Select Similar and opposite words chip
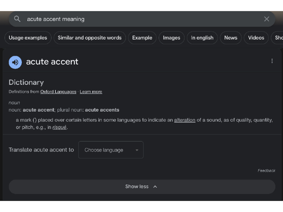 [90, 38]
